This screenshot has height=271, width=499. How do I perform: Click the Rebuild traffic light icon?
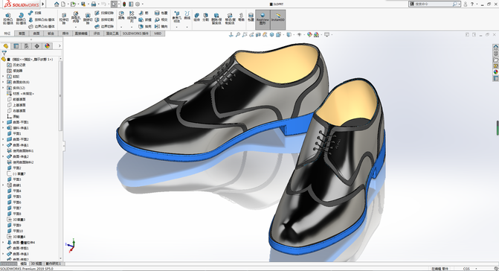pyautogui.click(x=124, y=4)
